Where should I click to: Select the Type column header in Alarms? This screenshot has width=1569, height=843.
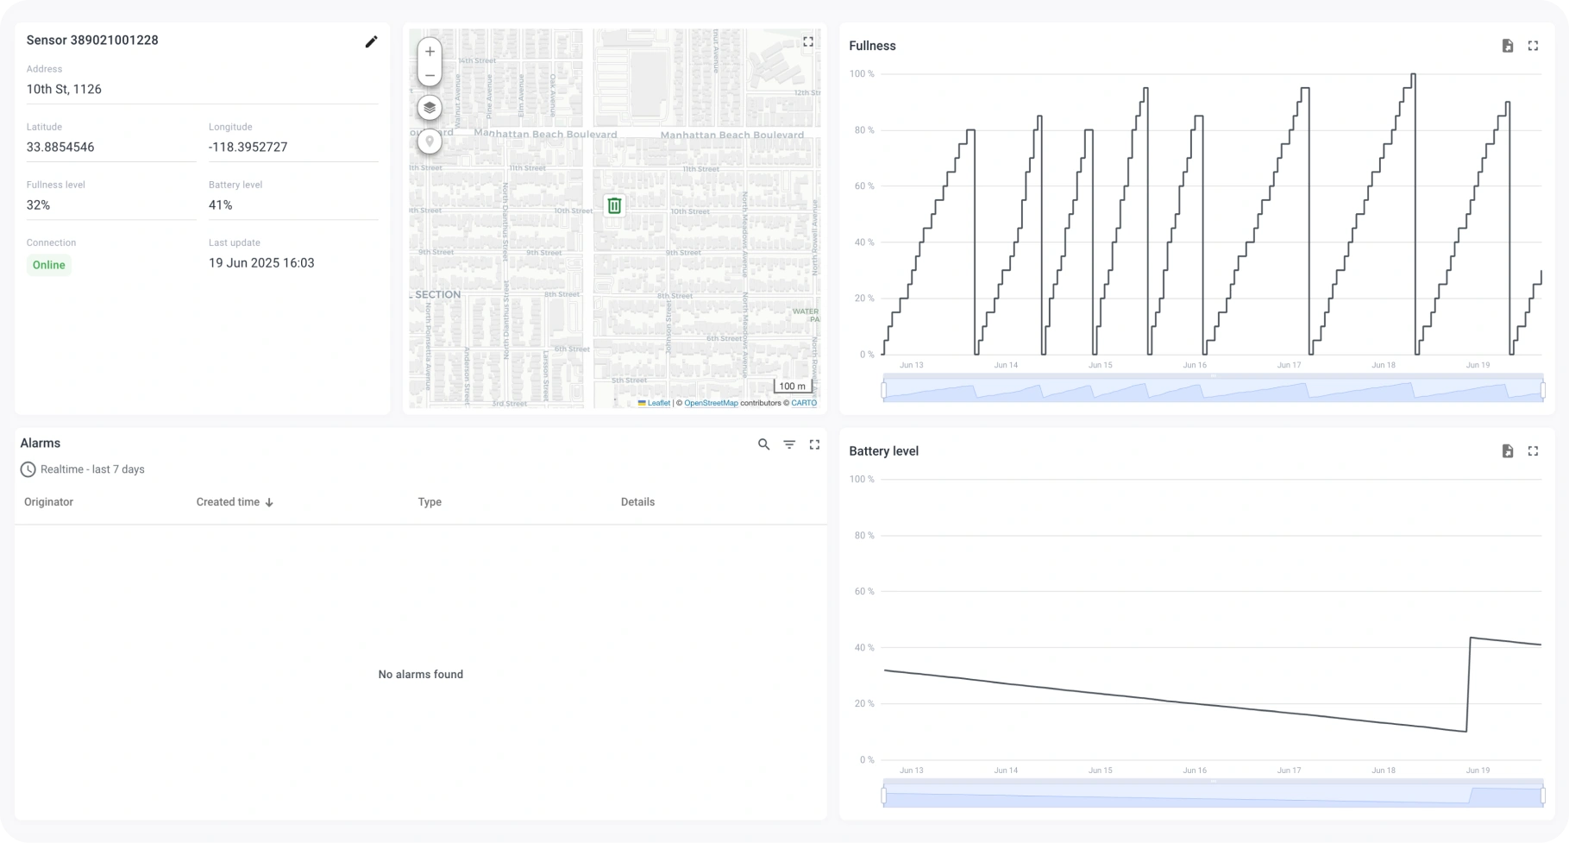pyautogui.click(x=429, y=501)
